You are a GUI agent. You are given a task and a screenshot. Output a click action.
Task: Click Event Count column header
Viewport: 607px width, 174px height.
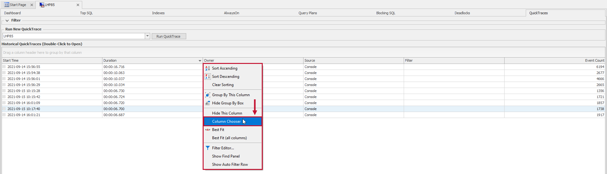point(555,60)
